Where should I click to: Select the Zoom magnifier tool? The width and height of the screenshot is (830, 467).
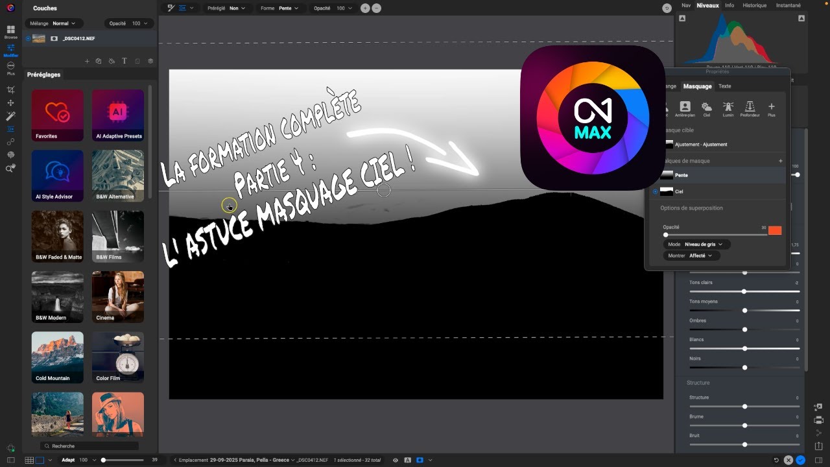pos(10,168)
